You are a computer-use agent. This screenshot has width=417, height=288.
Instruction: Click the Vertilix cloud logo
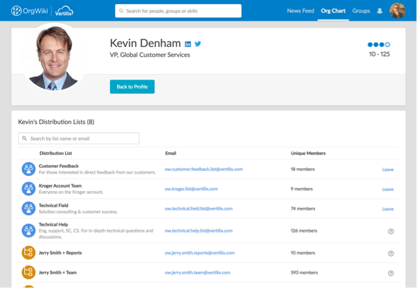coord(64,11)
